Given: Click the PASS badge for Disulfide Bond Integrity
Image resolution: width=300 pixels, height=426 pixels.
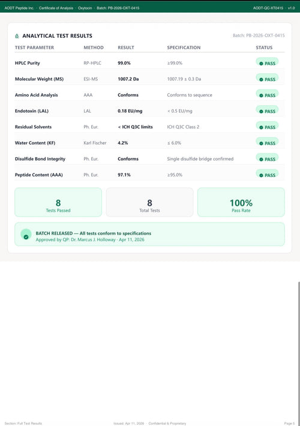Looking at the screenshot, I should (267, 159).
